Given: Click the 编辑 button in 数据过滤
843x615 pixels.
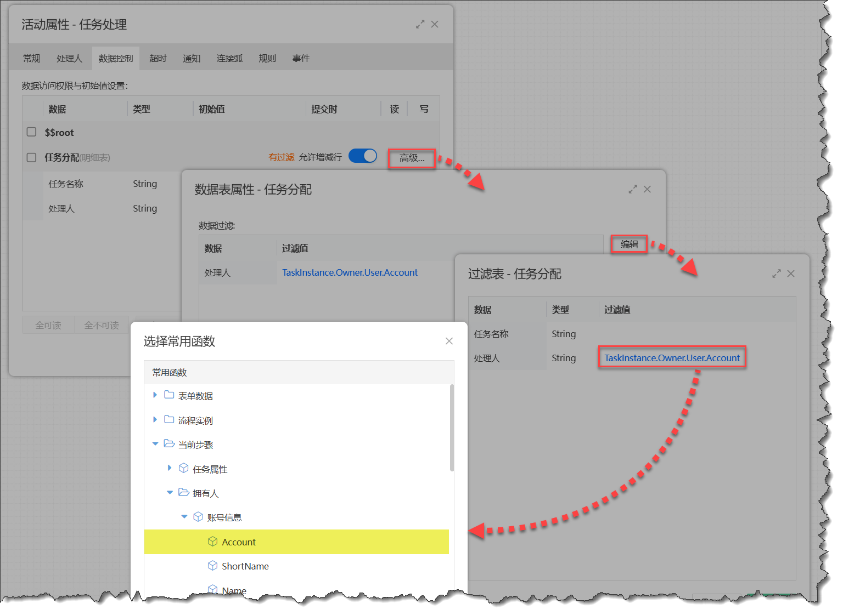Looking at the screenshot, I should (629, 244).
